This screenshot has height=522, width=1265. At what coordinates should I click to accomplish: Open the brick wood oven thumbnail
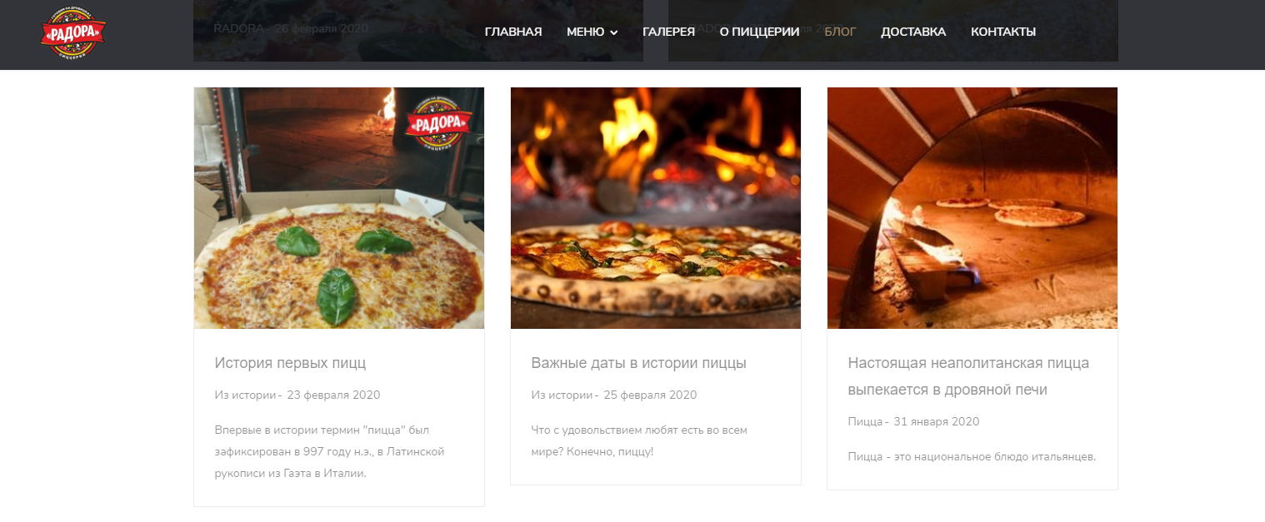coord(972,208)
